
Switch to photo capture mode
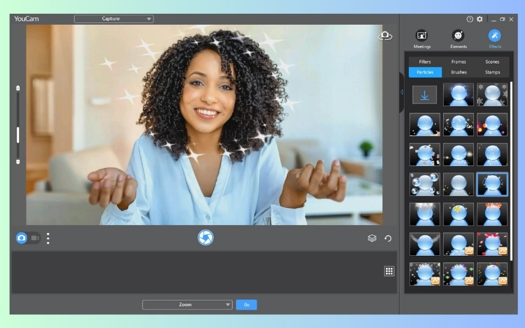pos(22,238)
